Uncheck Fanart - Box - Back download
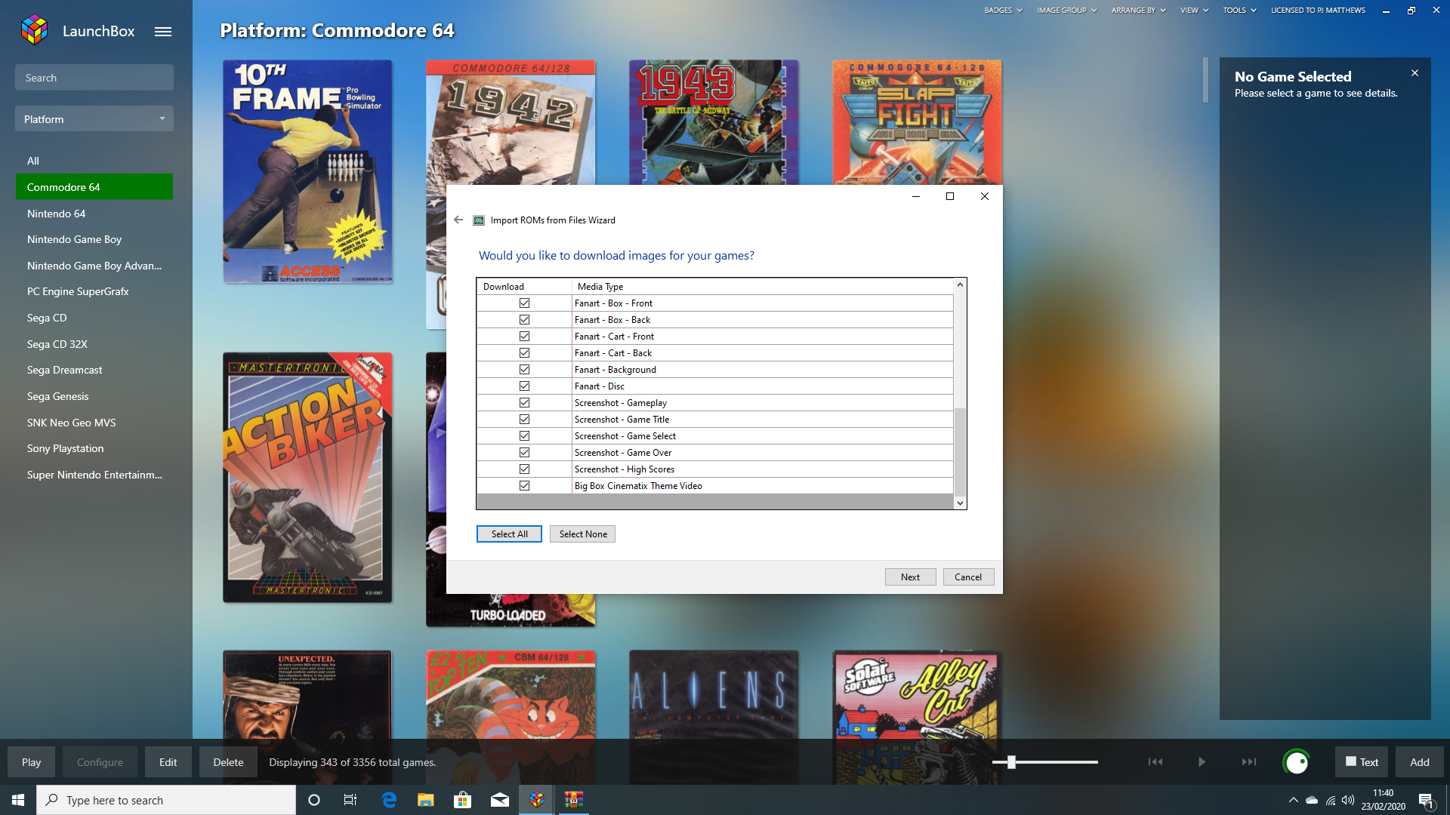This screenshot has width=1450, height=815. [x=524, y=320]
